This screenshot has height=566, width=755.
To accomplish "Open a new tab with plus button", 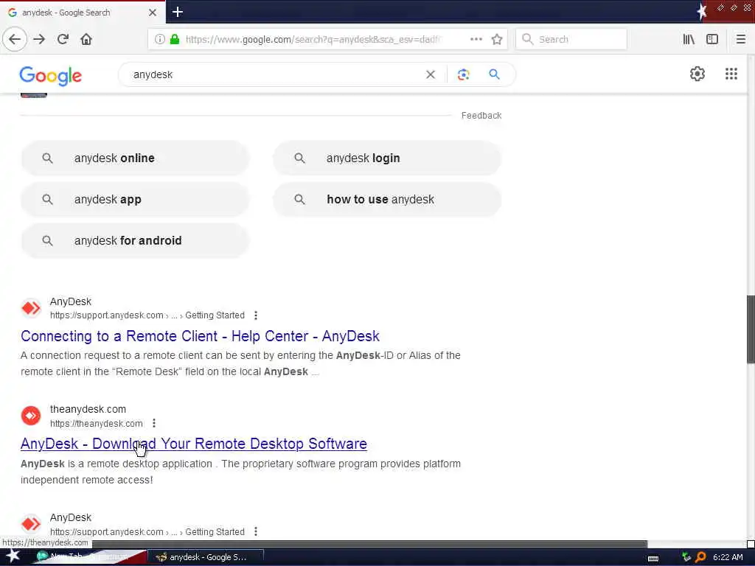I will [x=178, y=12].
